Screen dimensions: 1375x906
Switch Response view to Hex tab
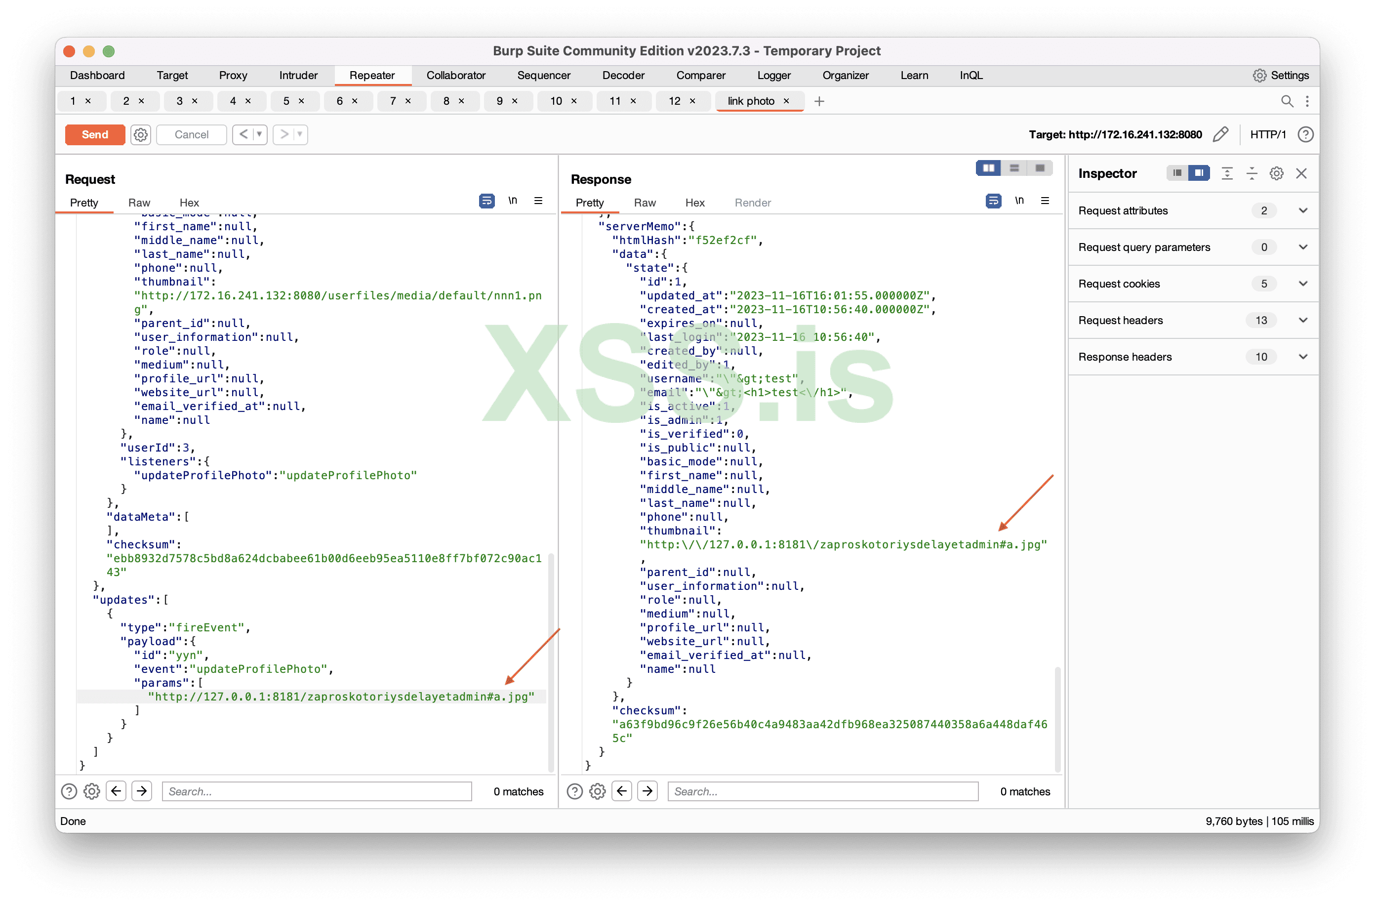click(x=694, y=203)
